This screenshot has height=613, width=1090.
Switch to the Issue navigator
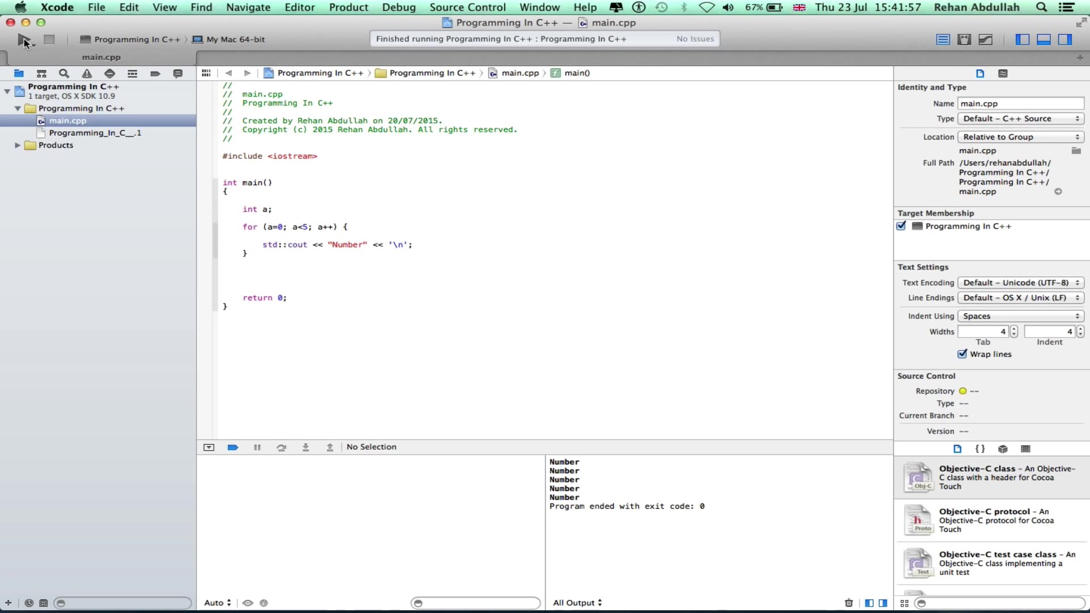87,74
